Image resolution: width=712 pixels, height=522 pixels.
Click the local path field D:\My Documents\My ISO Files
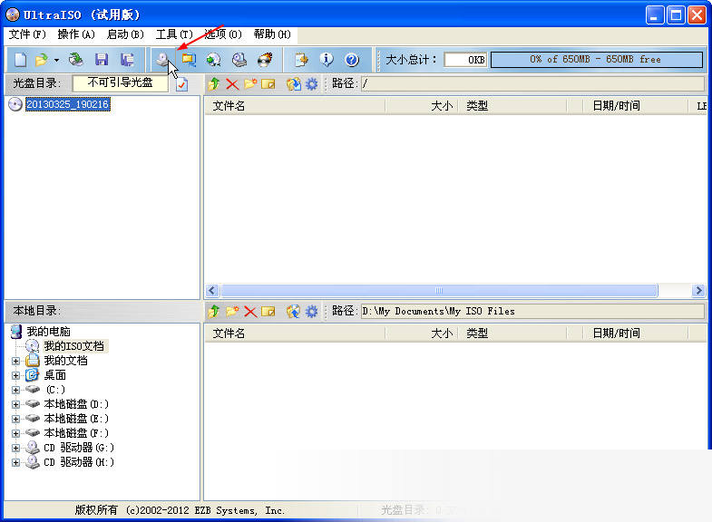(532, 311)
